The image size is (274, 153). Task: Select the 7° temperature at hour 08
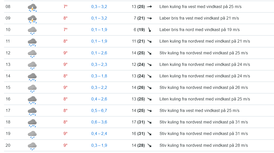click(x=65, y=7)
